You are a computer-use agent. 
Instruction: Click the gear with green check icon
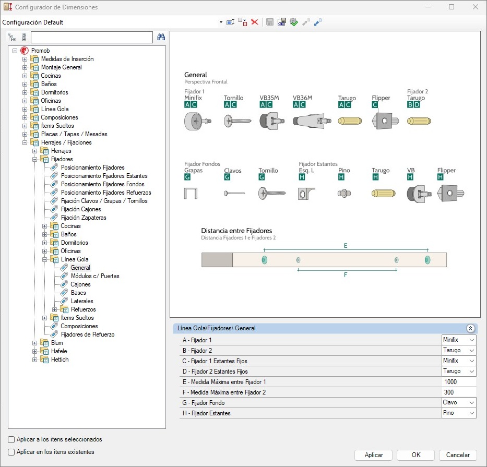tap(293, 22)
